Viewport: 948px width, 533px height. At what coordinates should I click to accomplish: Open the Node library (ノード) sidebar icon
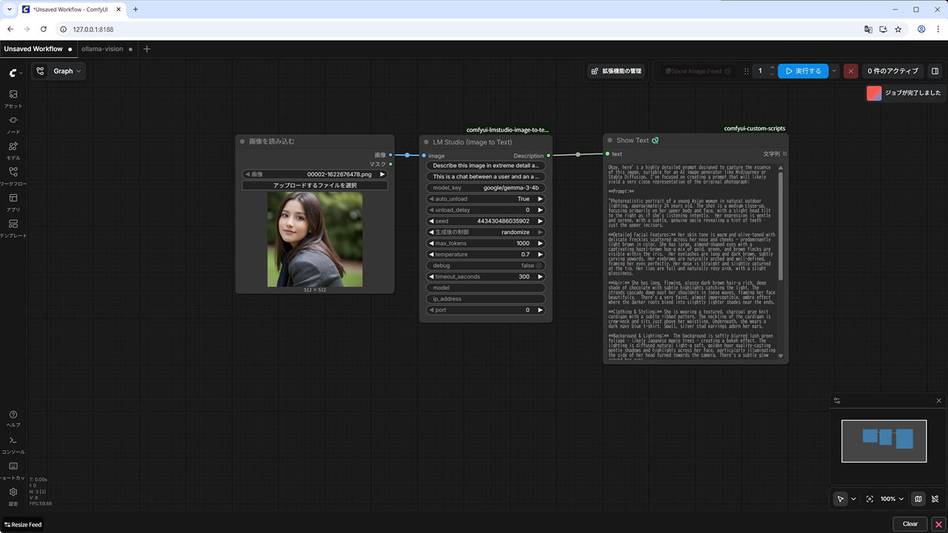pyautogui.click(x=13, y=121)
